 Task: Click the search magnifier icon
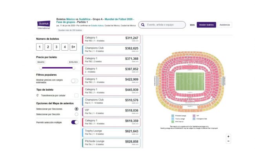[x=142, y=25]
